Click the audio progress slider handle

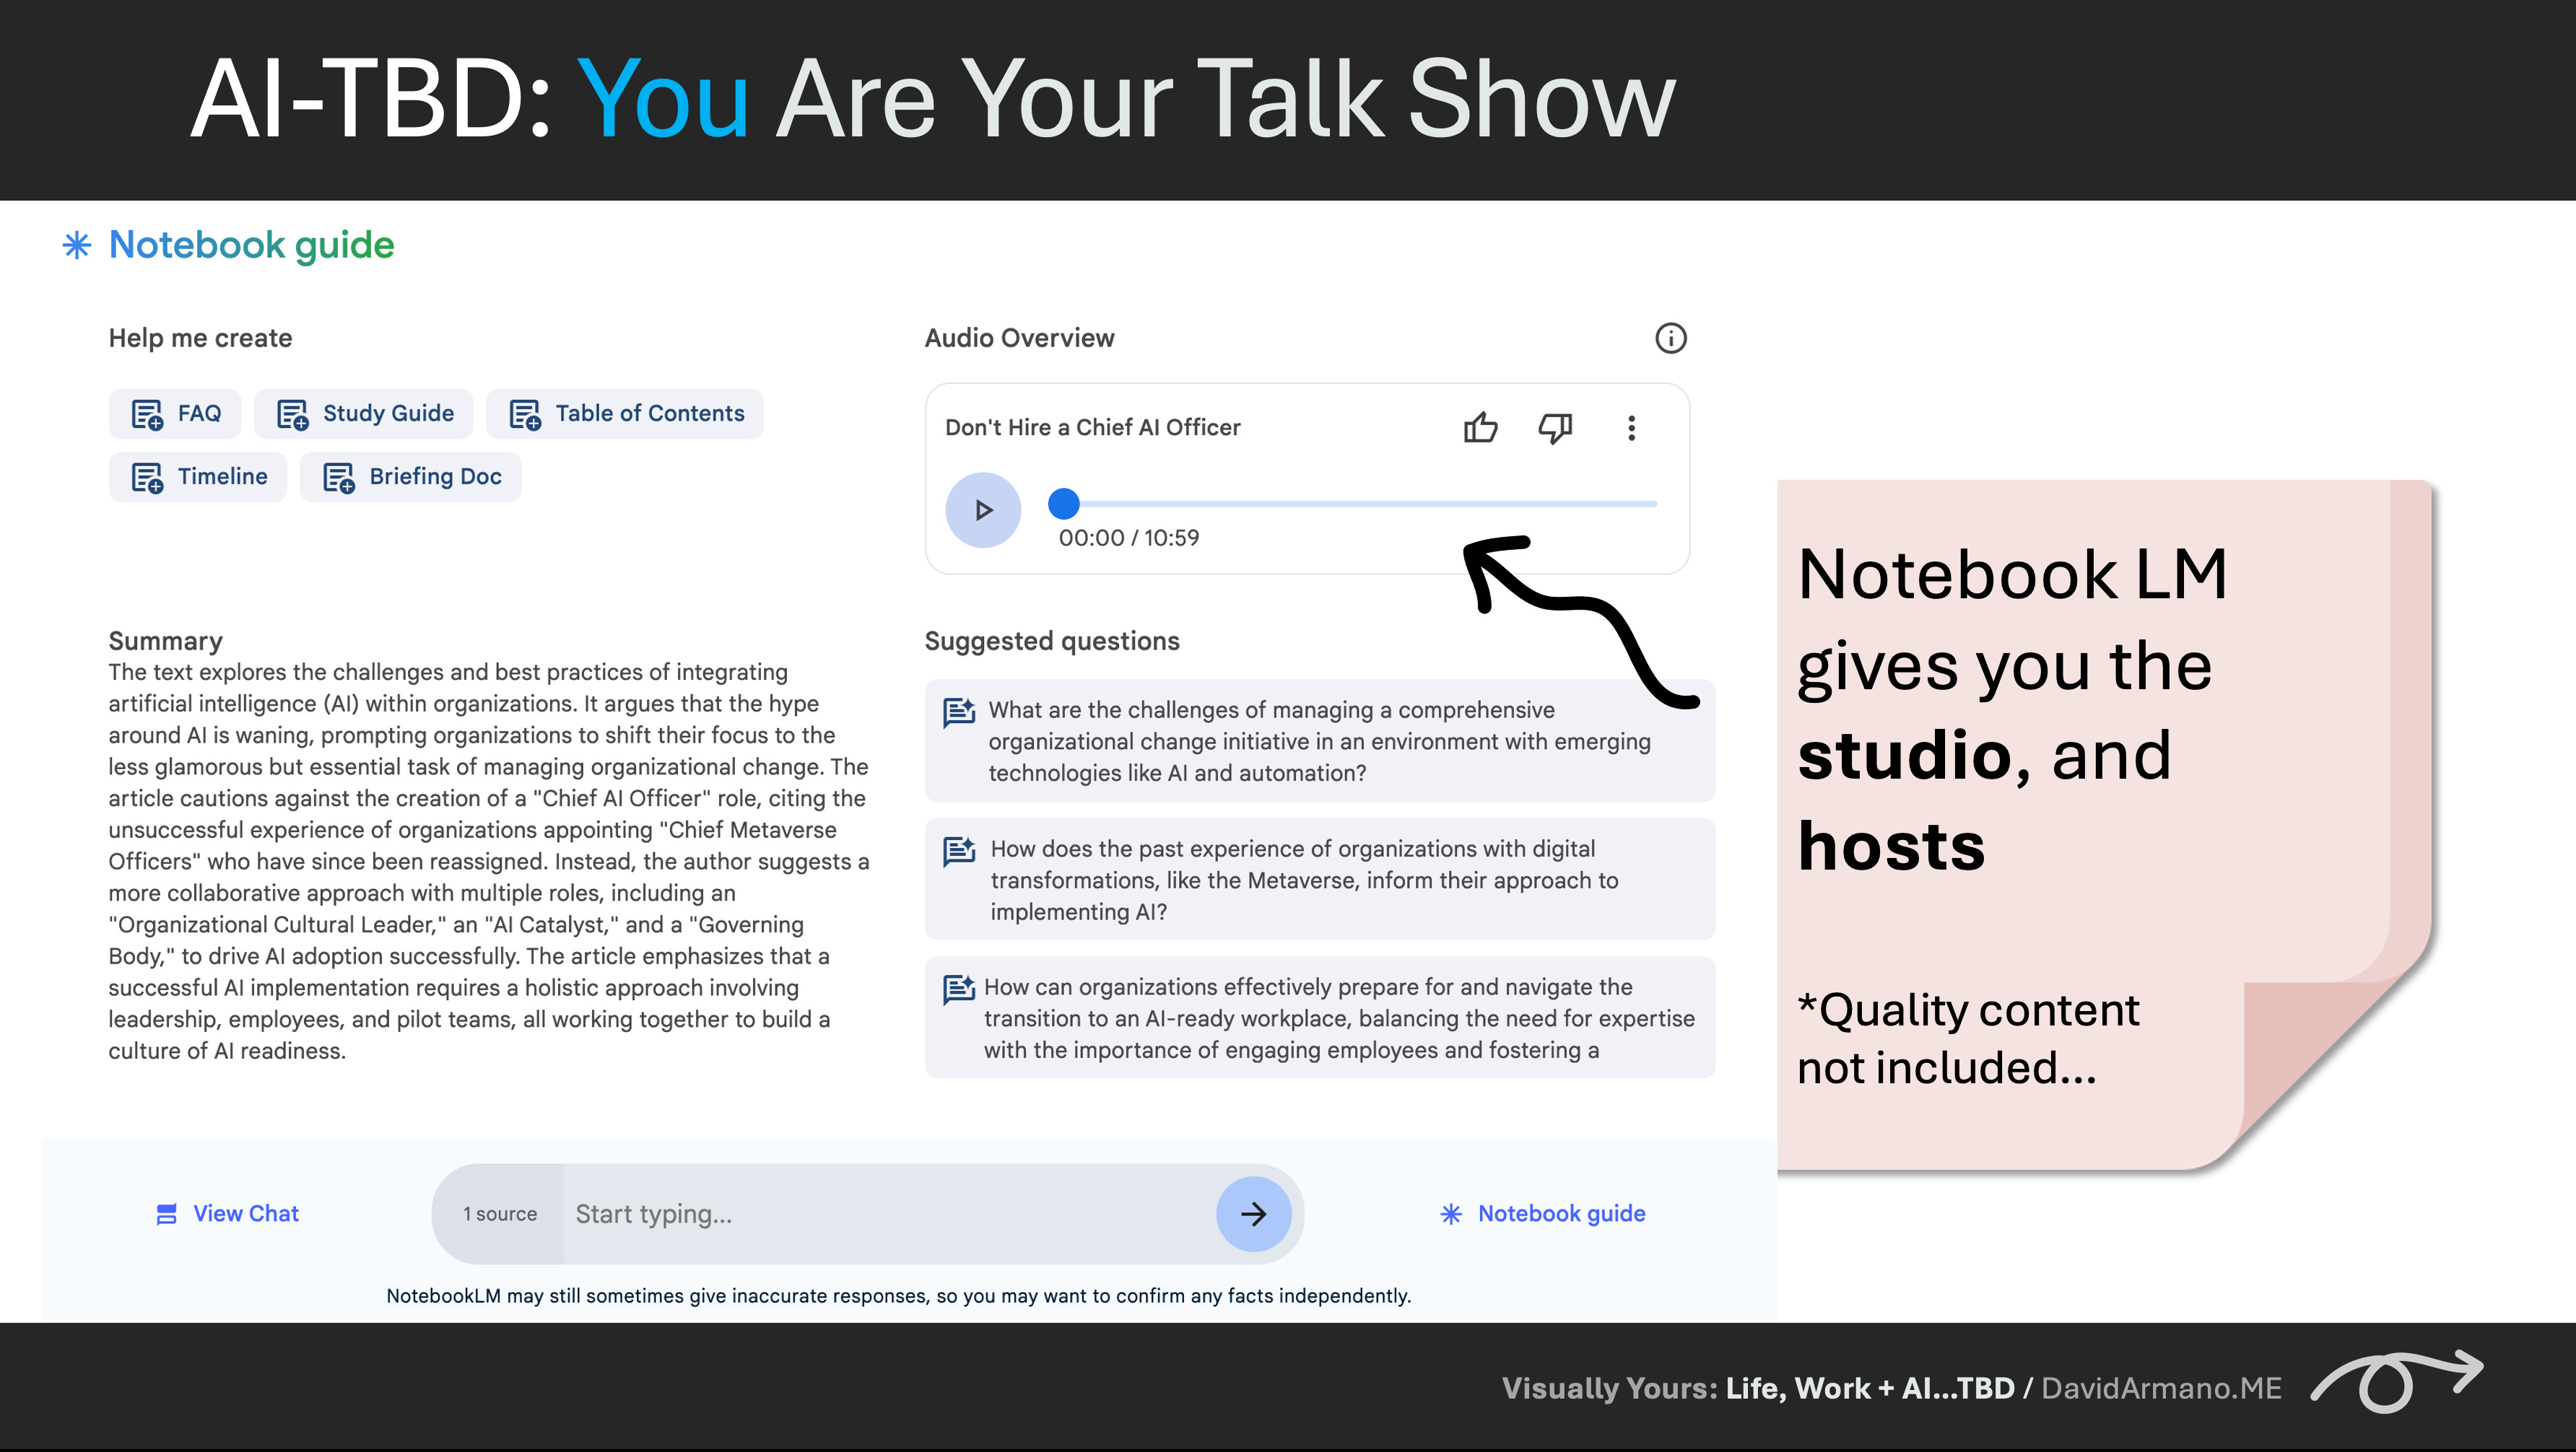(1064, 504)
